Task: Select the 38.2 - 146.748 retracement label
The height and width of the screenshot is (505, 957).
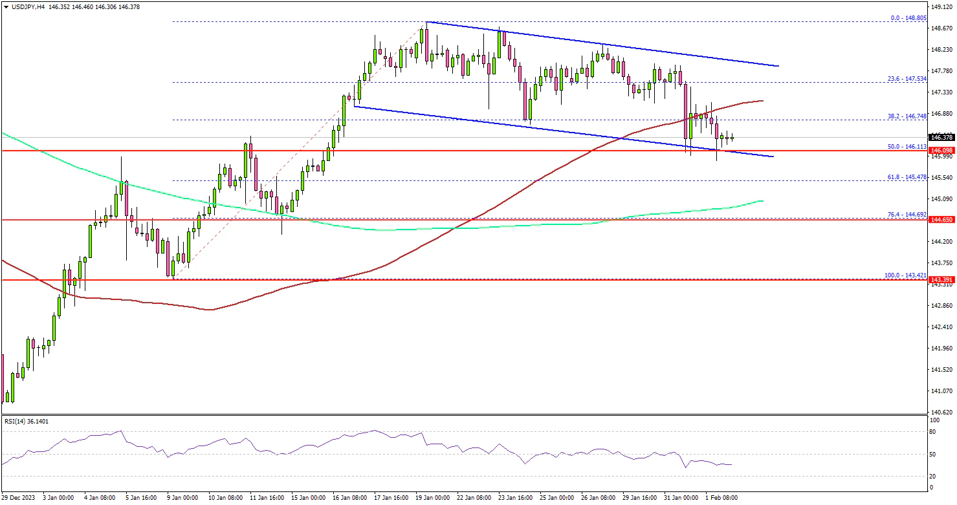Action: (906, 116)
